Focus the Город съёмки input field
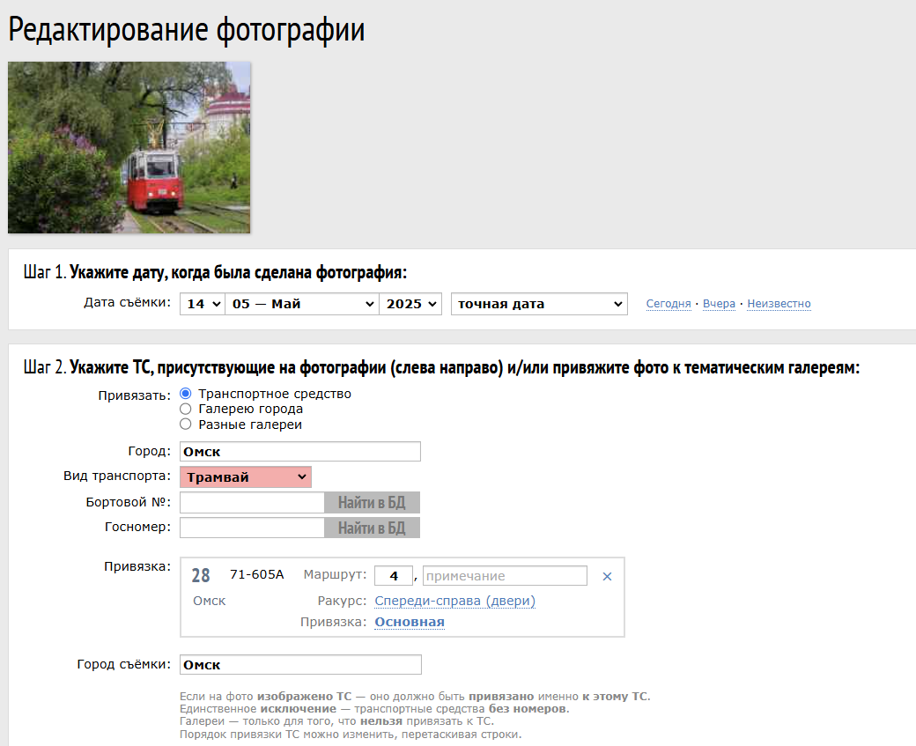The width and height of the screenshot is (916, 746). (x=300, y=665)
